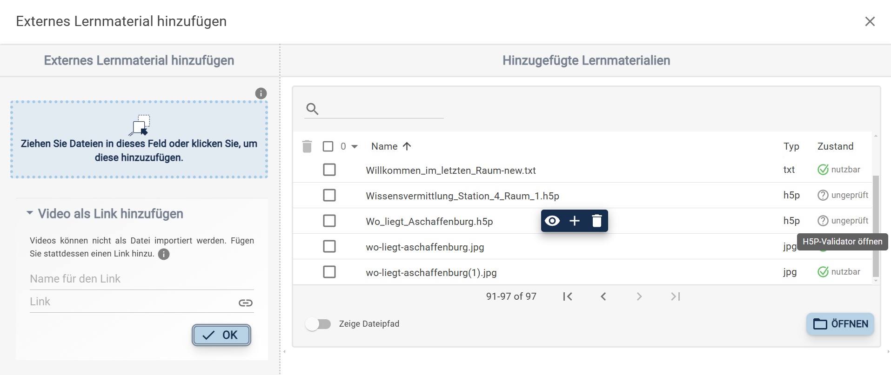Click the table's vertical scrollbar thumb

pyautogui.click(x=876, y=225)
